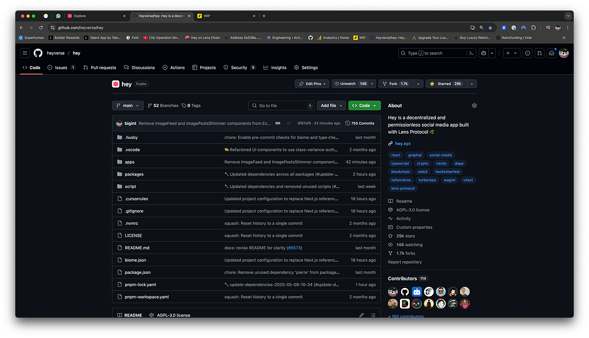
Task: Open Unwatch notification dropdown arrow
Action: 372,84
